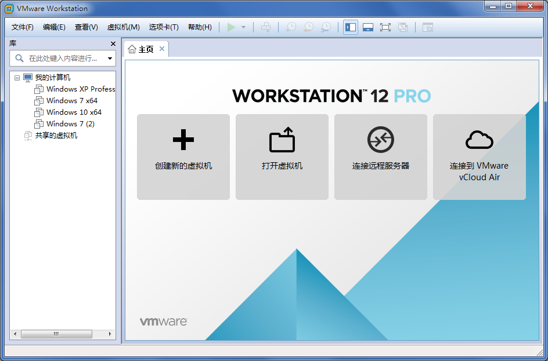Click 创建新的虚拟机 tile
This screenshot has height=361, width=548.
coord(183,157)
